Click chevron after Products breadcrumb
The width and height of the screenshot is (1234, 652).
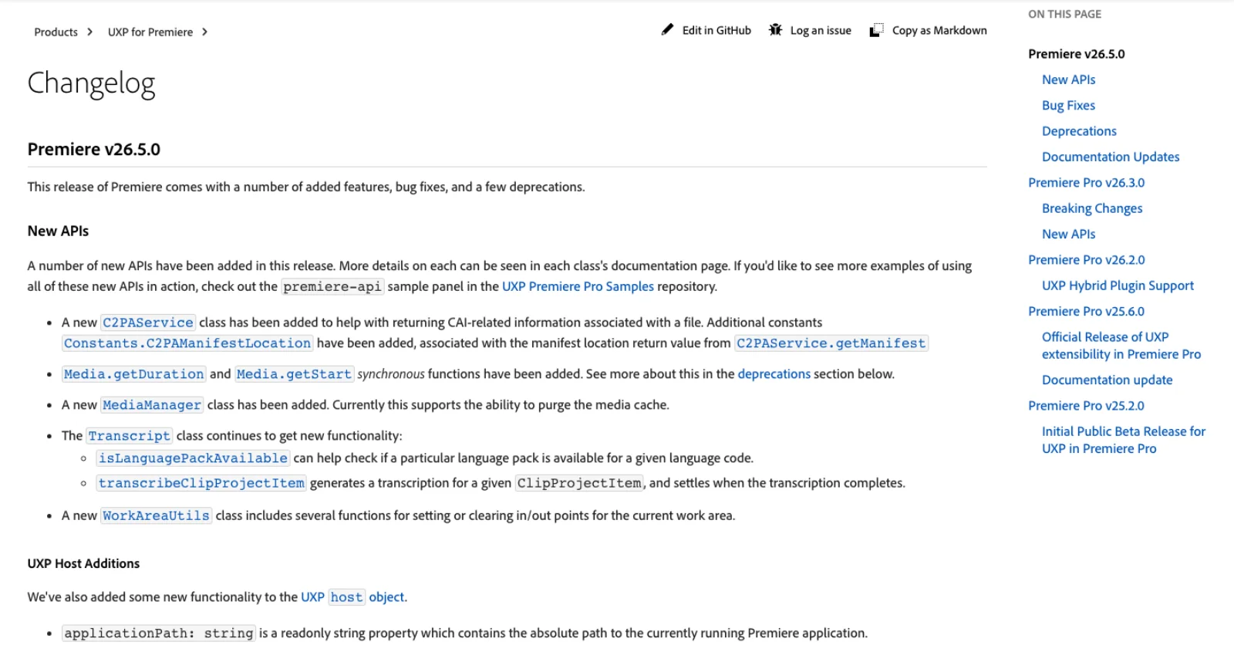[x=89, y=32]
